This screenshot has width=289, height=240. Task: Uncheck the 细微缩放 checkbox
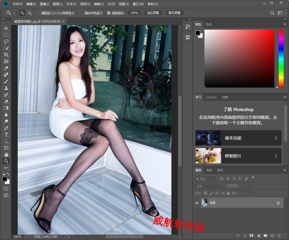click(109, 13)
